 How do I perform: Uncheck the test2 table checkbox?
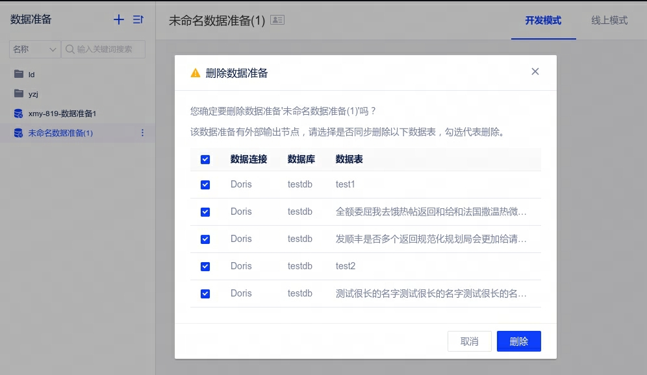[x=205, y=267]
